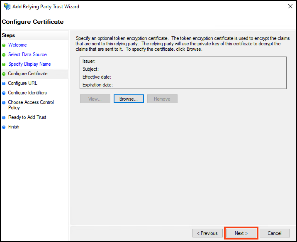The height and width of the screenshot is (242, 297).
Task: Click the Effective date label
Action: tap(97, 77)
